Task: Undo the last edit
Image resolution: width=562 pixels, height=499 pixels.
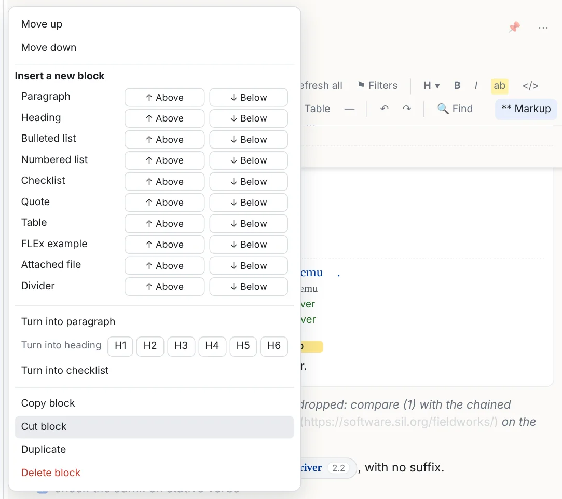Action: 385,109
